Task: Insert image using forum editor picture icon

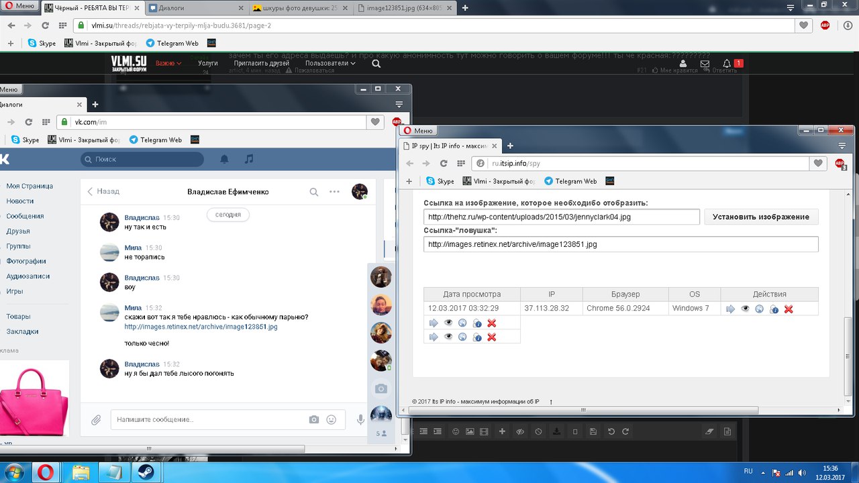Action: pos(470,431)
